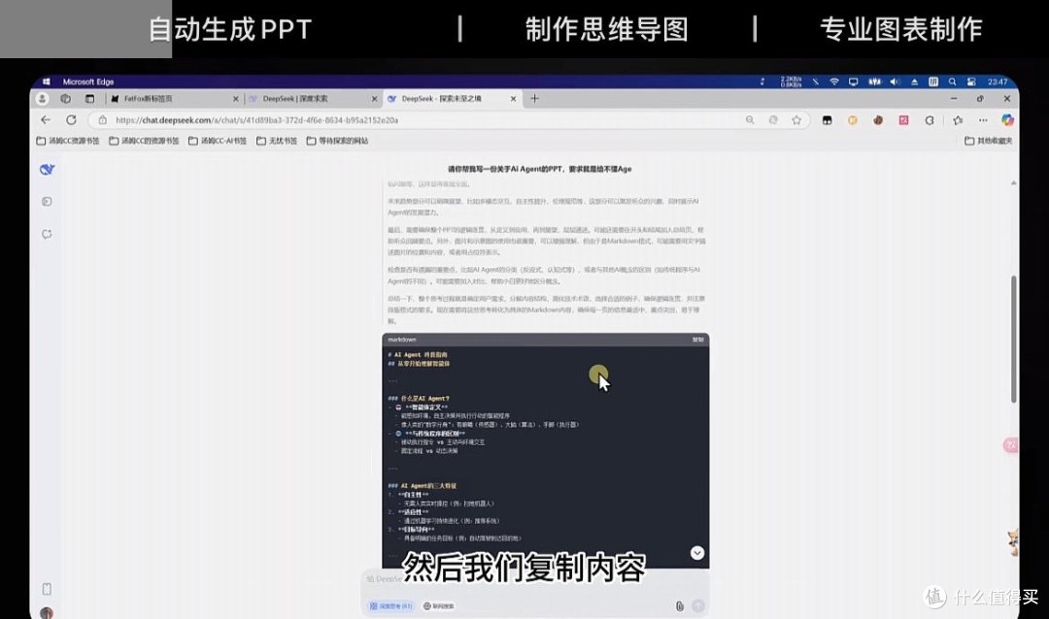Toggle the 深度思考 (R1) mode
The width and height of the screenshot is (1049, 619).
tap(390, 606)
